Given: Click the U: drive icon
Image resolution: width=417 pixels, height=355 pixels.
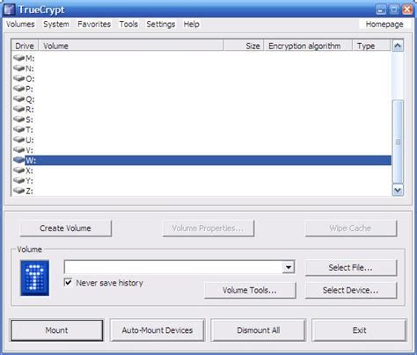Looking at the screenshot, I should (19, 140).
